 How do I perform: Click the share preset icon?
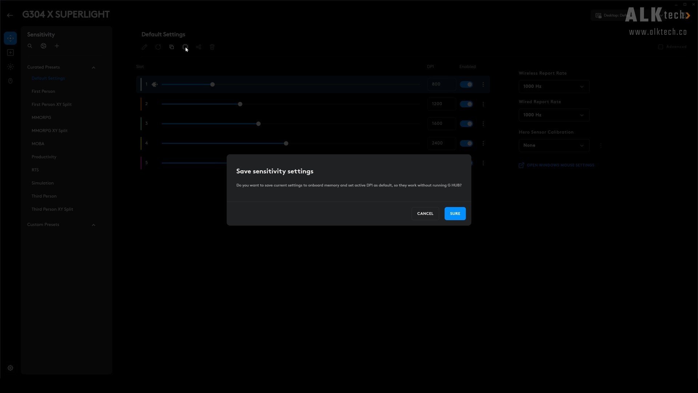pyautogui.click(x=198, y=47)
